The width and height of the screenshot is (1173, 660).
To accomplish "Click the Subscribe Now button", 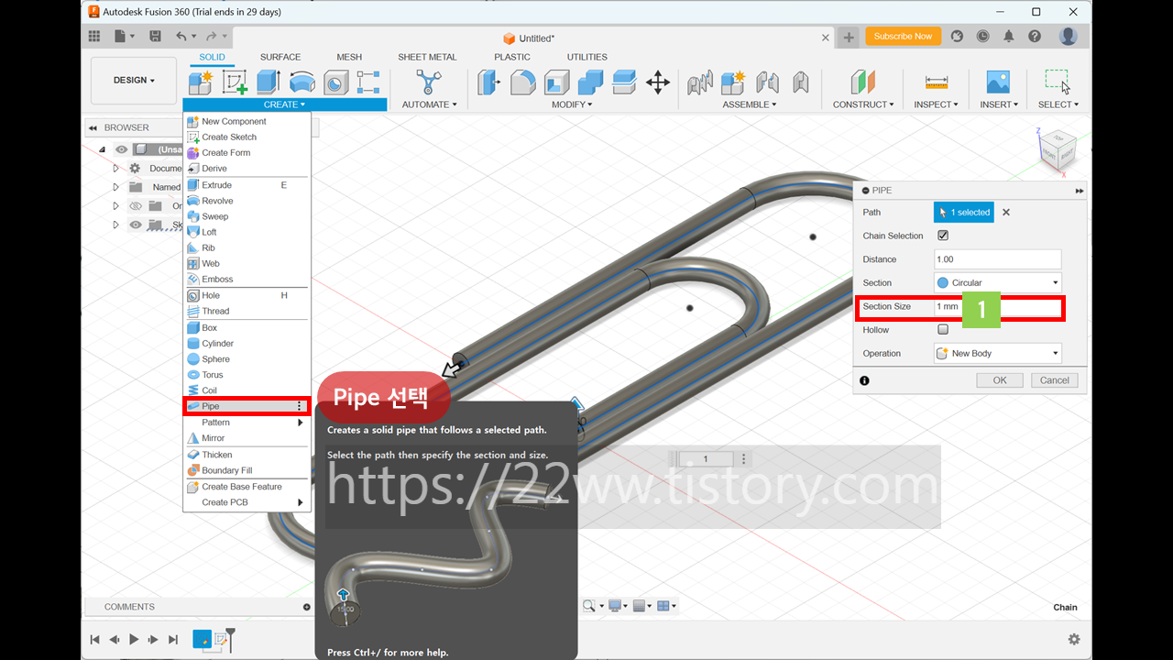I will (903, 36).
